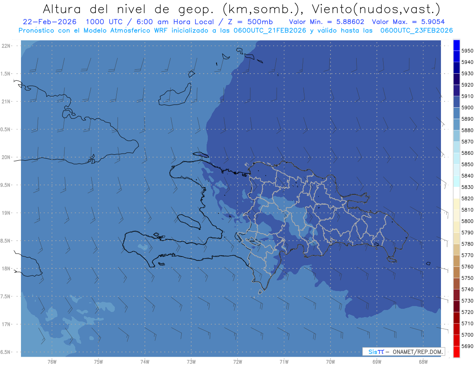Click the '5910' colorbar label
This screenshot has width=475, height=367.
pyautogui.click(x=467, y=96)
